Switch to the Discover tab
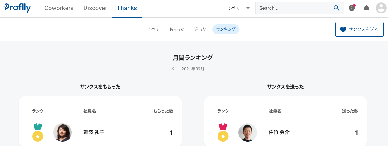The width and height of the screenshot is (388, 146). (95, 8)
